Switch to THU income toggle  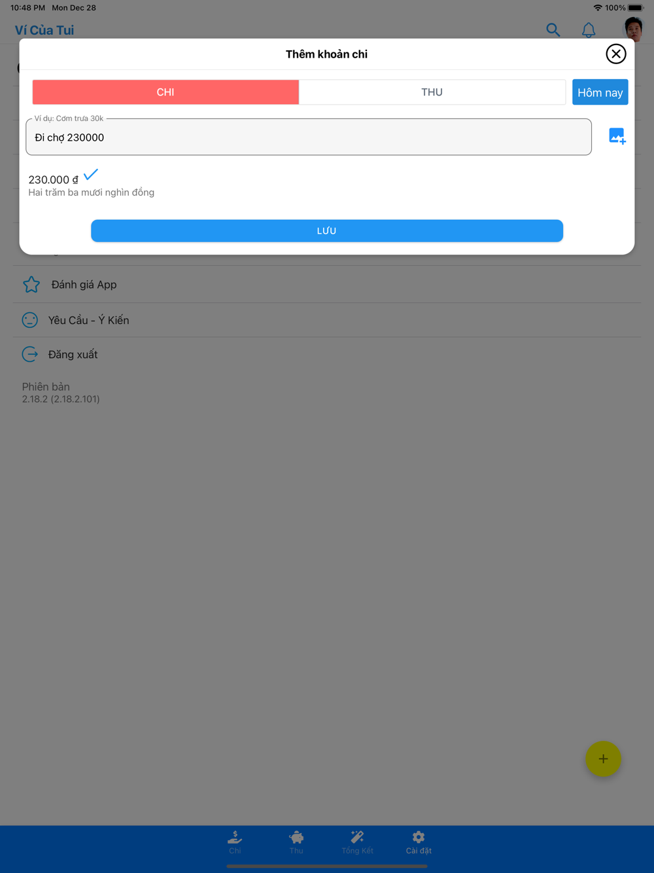(432, 92)
